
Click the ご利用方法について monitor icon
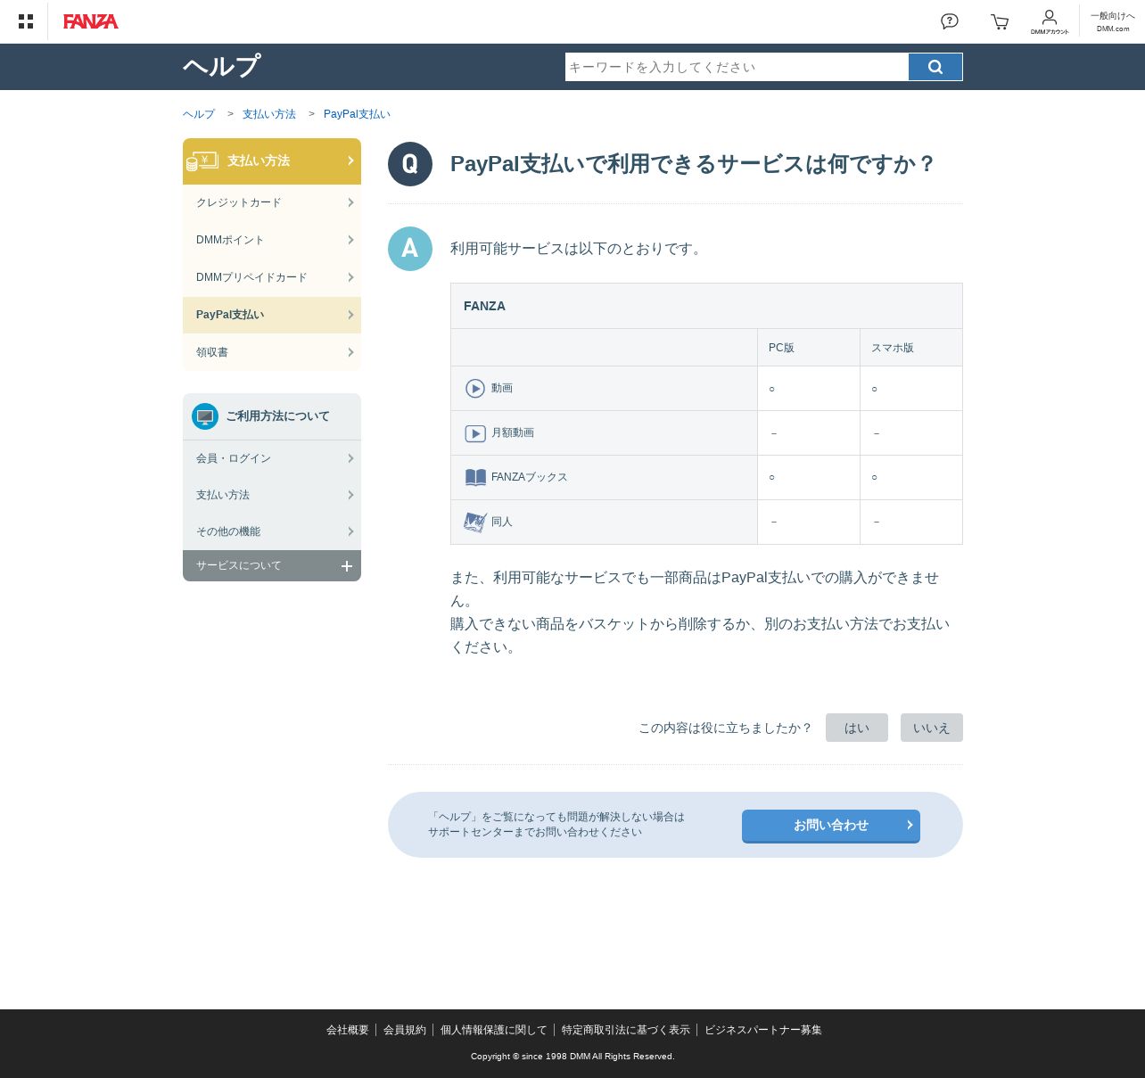pos(205,416)
